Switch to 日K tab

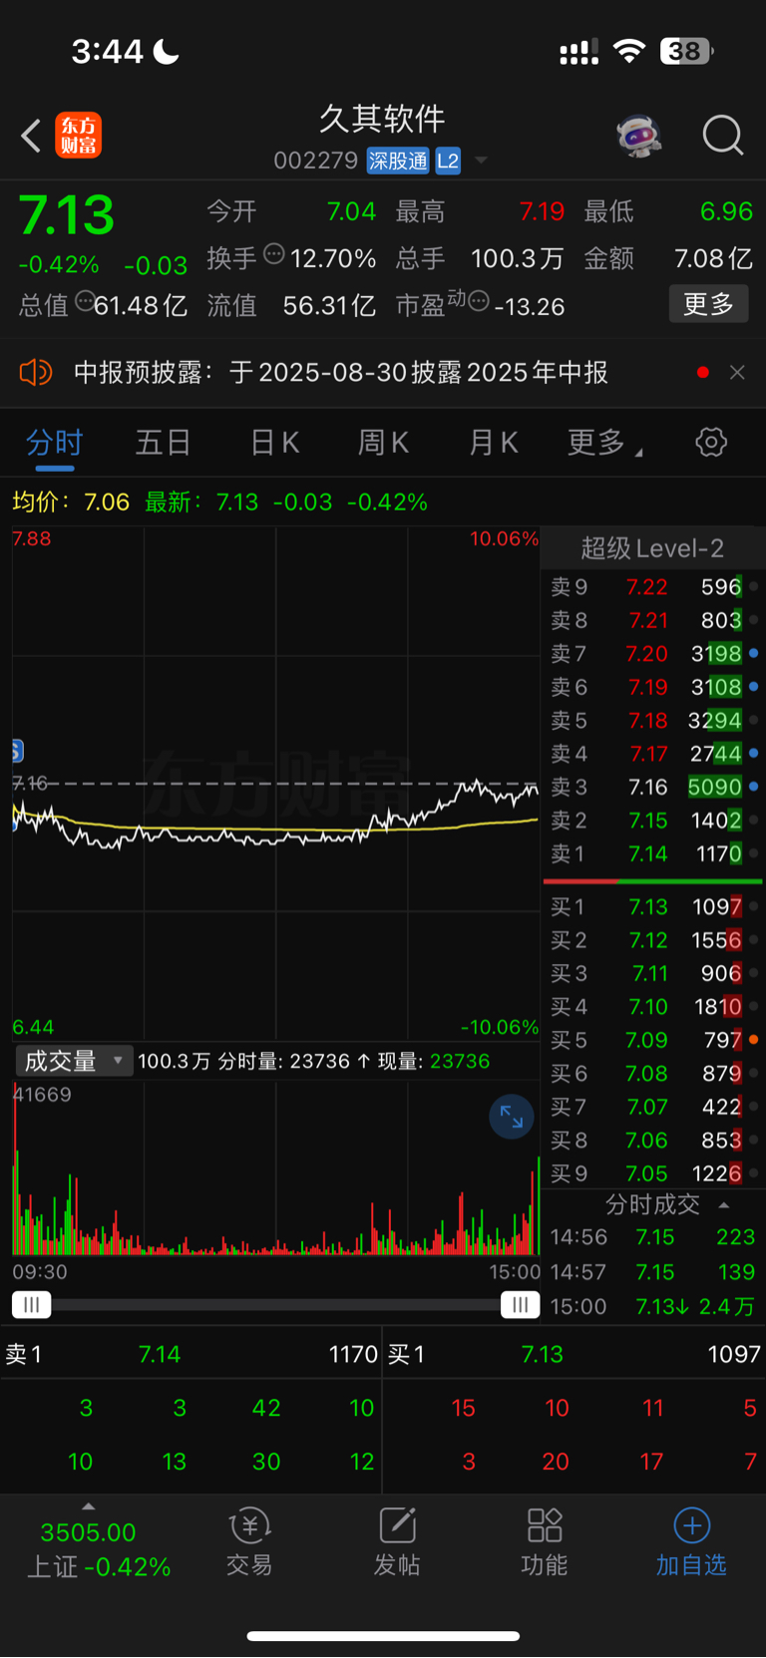274,442
